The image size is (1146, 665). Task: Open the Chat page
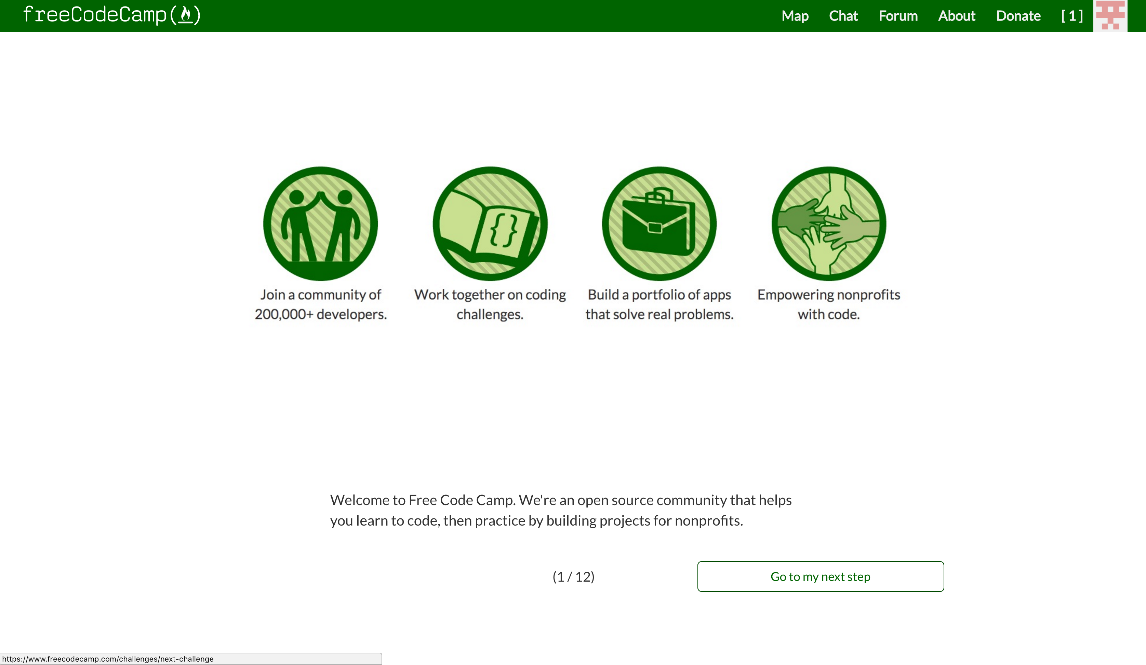843,16
